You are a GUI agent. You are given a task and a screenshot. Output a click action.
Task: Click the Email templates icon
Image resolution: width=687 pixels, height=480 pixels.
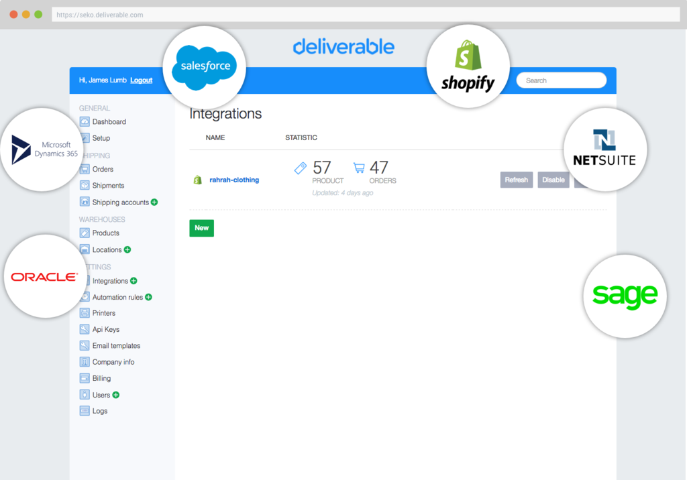85,345
